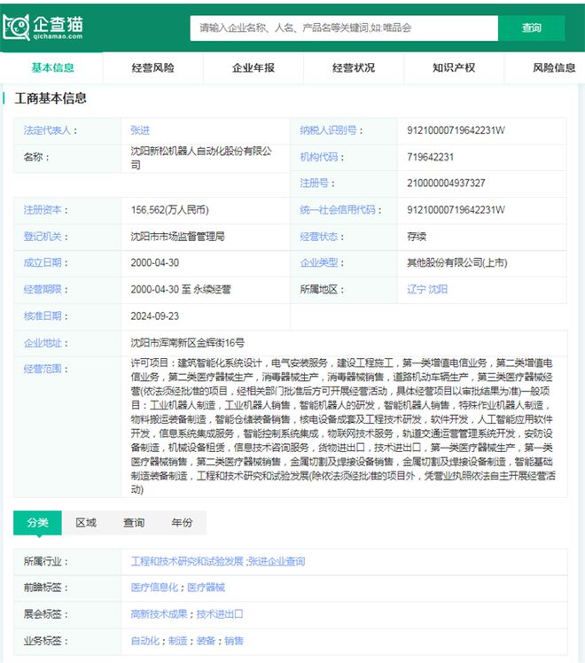This screenshot has height=663, width=585.
Task: Select registration authority 沈阳市市场监督管理局
Action: point(177,237)
